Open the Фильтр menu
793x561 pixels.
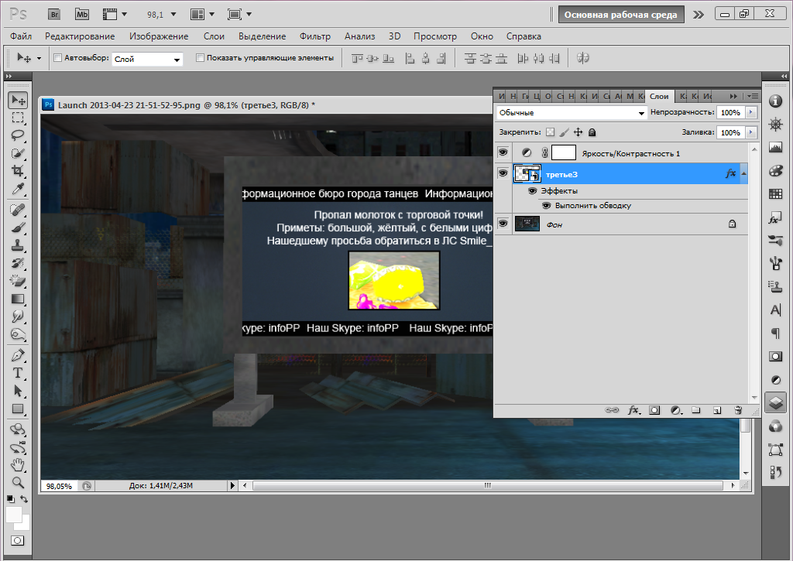pos(314,36)
